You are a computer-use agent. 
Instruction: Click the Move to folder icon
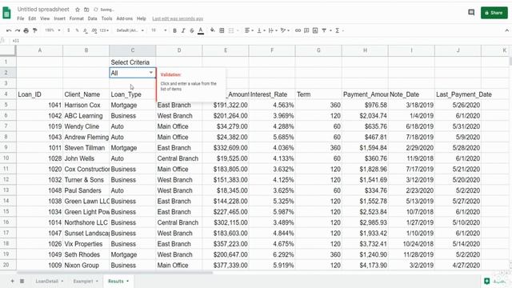tap(86, 10)
